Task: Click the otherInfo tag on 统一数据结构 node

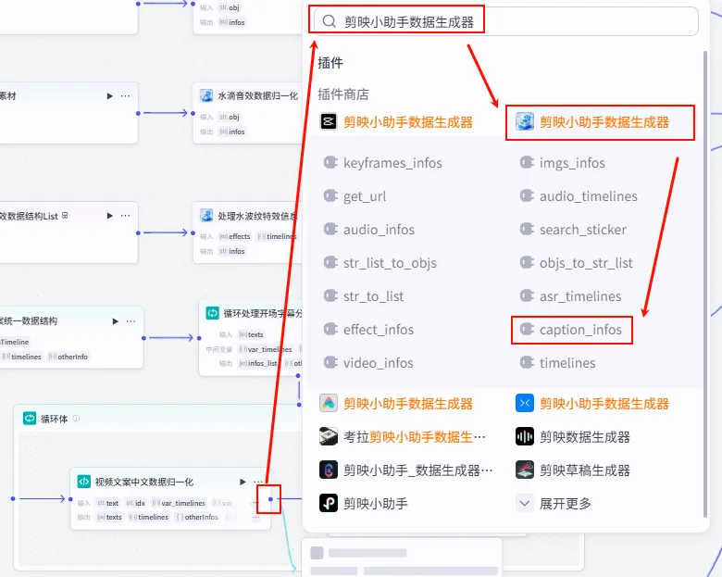Action: click(68, 357)
